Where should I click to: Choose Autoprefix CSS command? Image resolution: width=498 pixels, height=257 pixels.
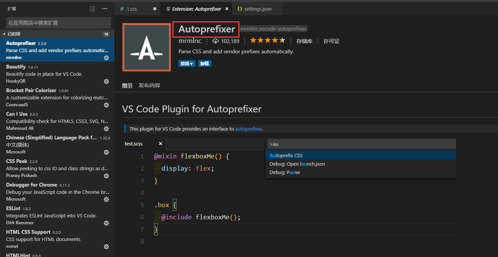[x=361, y=155]
